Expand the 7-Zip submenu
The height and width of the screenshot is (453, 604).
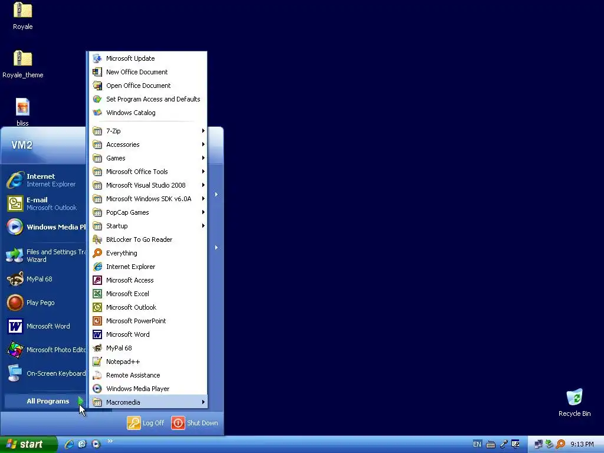(148, 131)
